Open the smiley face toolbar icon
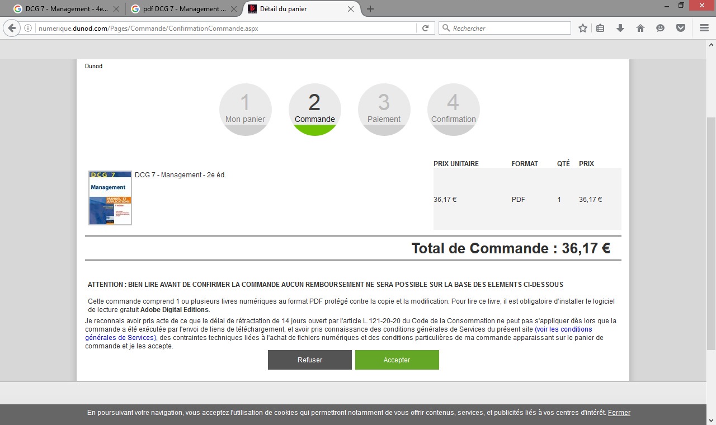 (661, 28)
